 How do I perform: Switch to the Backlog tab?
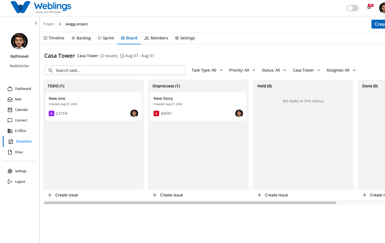[x=81, y=38]
